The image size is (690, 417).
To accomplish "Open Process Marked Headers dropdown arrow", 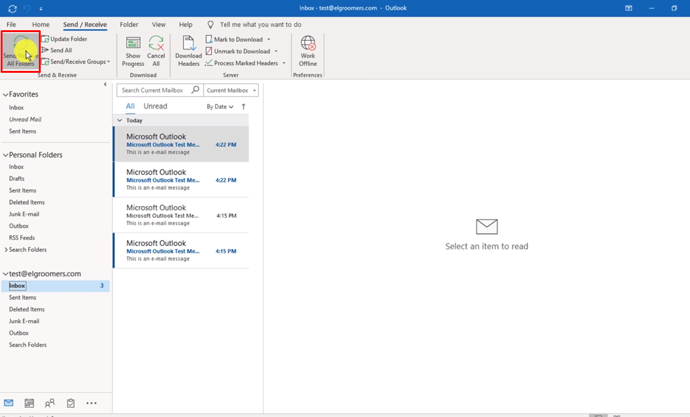I will pyautogui.click(x=284, y=63).
